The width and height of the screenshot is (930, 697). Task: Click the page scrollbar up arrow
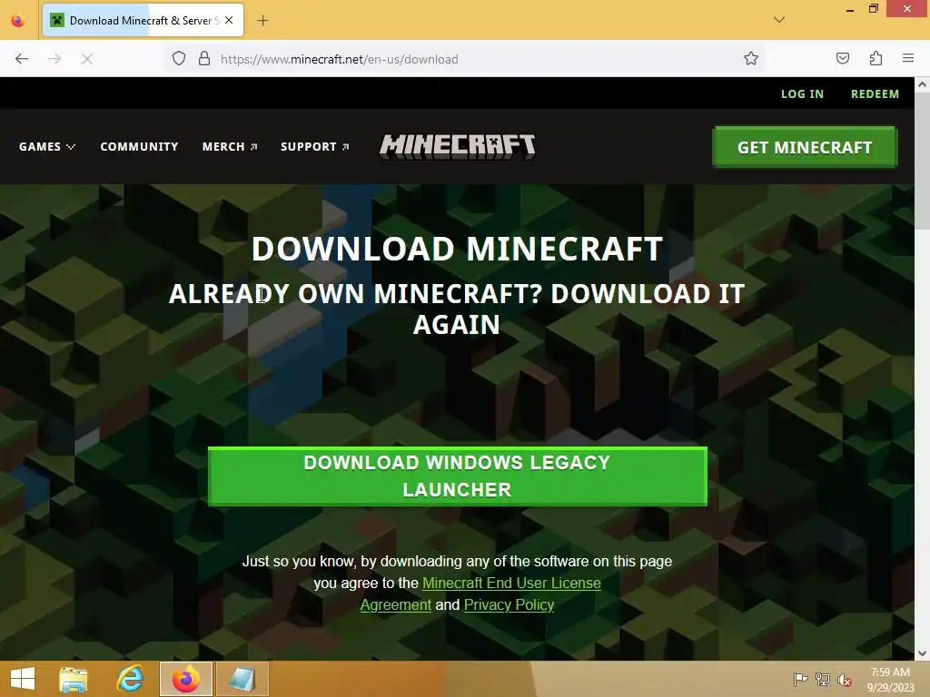coord(923,84)
